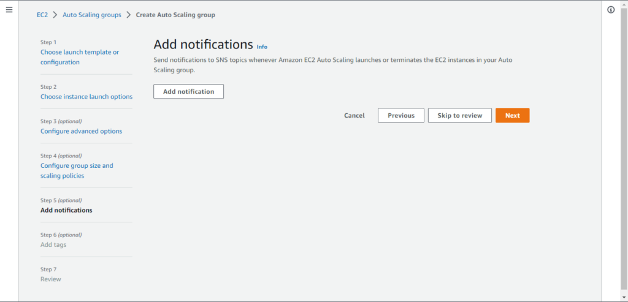Select Create Auto Scaling group breadcrumb

(175, 15)
